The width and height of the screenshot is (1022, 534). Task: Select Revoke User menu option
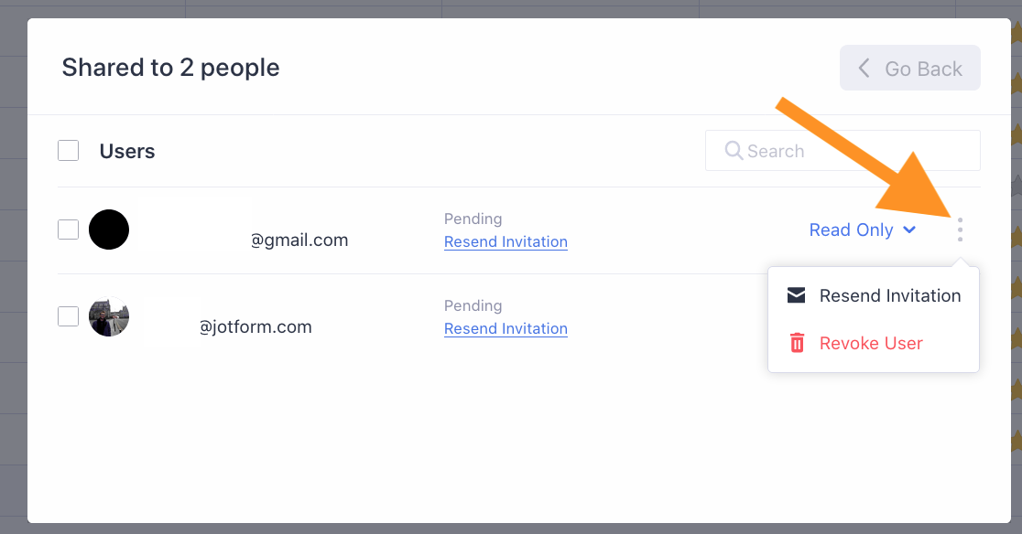point(871,343)
